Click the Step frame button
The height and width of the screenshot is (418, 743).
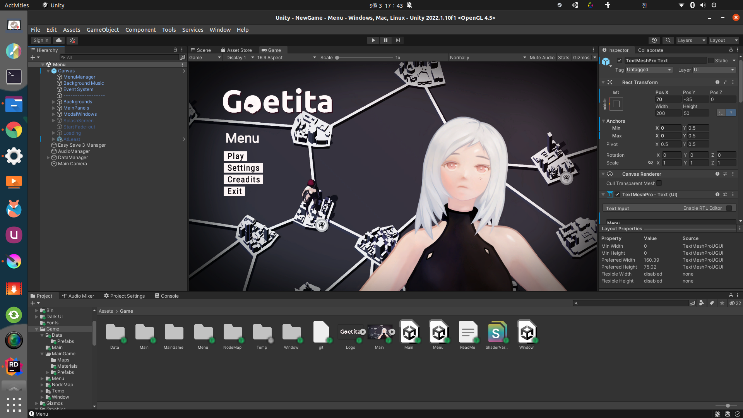[398, 40]
